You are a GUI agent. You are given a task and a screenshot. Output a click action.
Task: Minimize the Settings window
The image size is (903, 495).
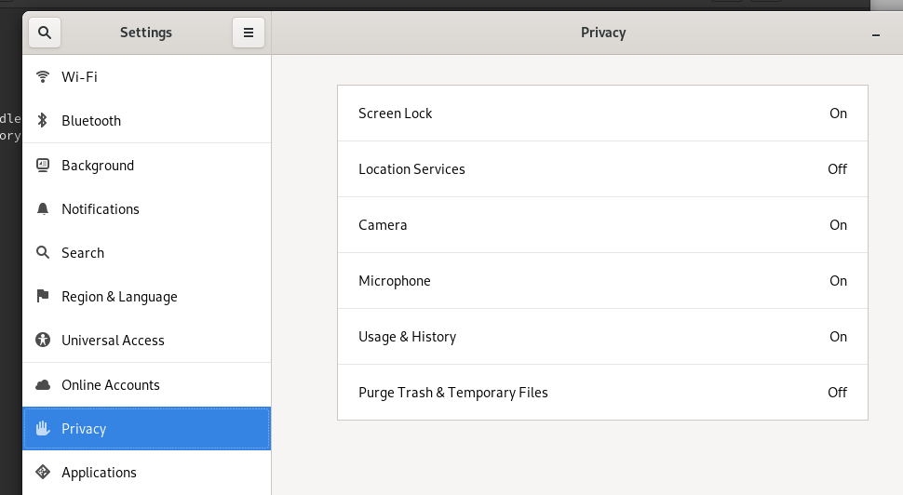[x=876, y=33]
